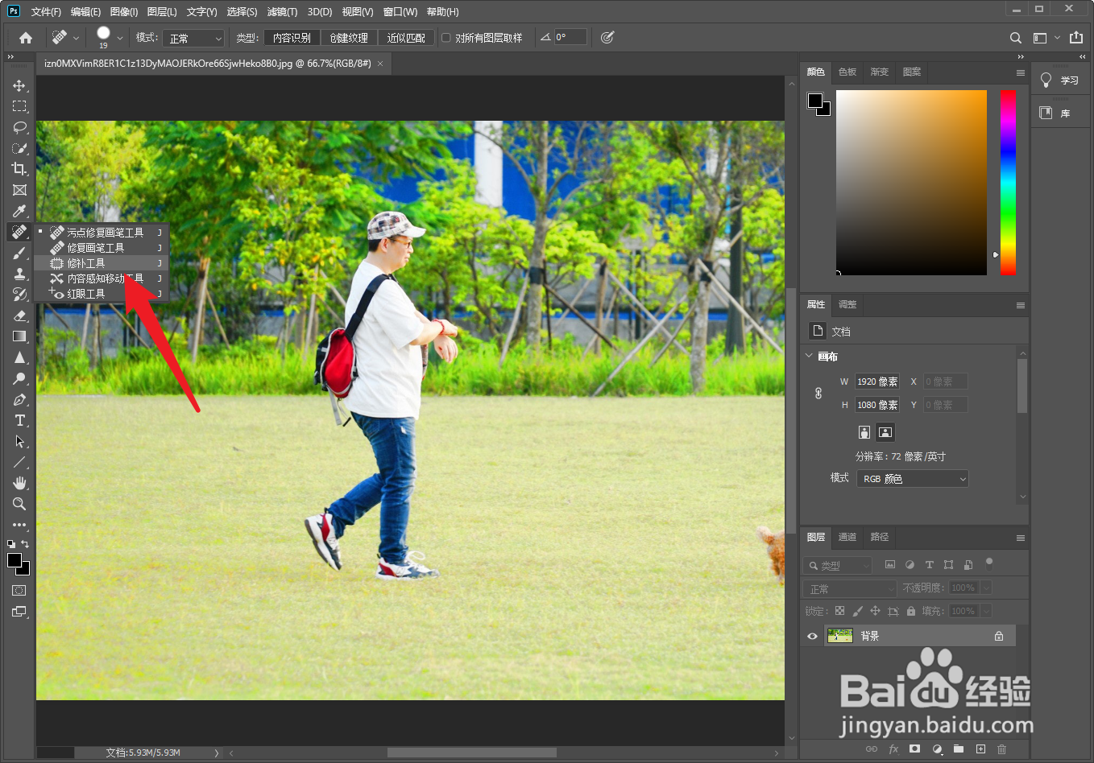Image resolution: width=1094 pixels, height=763 pixels.
Task: Click the pressure-for-size icon in options bar
Action: click(x=607, y=37)
